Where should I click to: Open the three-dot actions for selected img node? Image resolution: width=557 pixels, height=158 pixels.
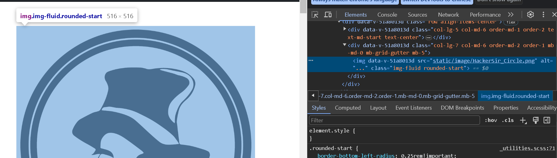pos(311,60)
